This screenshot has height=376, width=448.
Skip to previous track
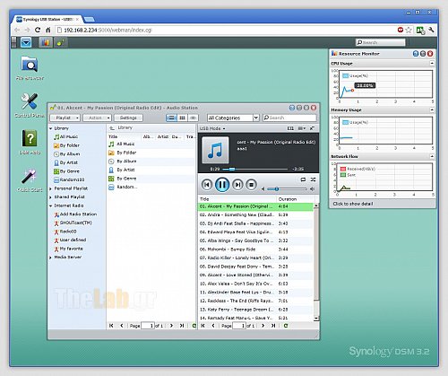pyautogui.click(x=207, y=185)
